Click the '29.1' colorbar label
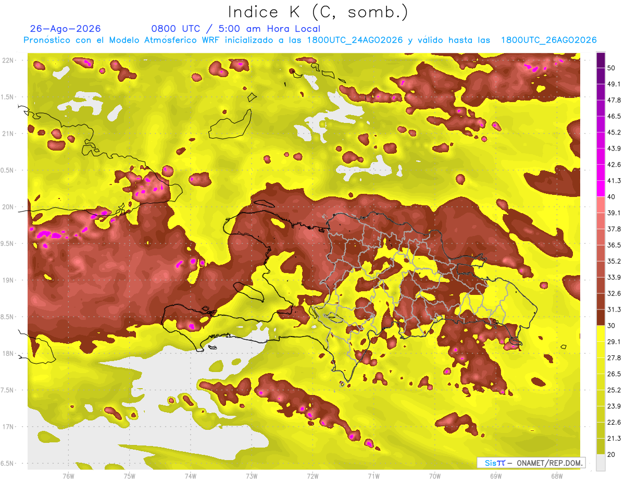The width and height of the screenshot is (625, 483). click(x=614, y=341)
